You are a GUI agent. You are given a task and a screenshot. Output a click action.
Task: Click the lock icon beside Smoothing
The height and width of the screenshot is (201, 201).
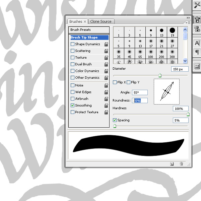pyautogui.click(x=106, y=106)
